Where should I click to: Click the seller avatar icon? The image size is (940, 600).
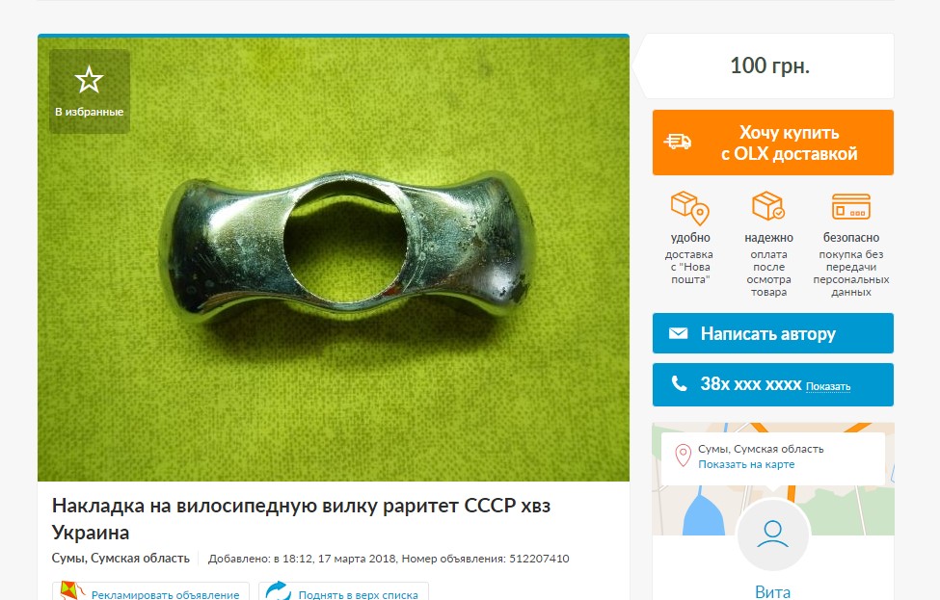coord(773,535)
